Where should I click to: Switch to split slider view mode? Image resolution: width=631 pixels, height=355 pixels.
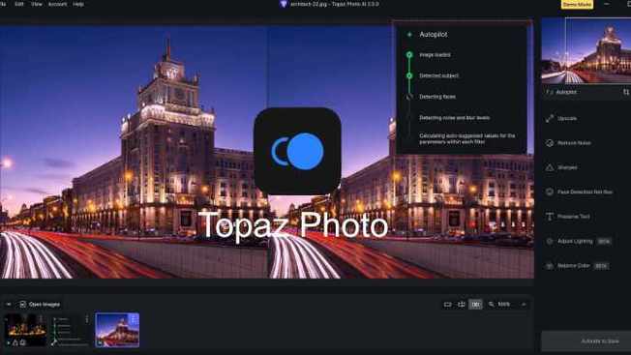tap(462, 305)
